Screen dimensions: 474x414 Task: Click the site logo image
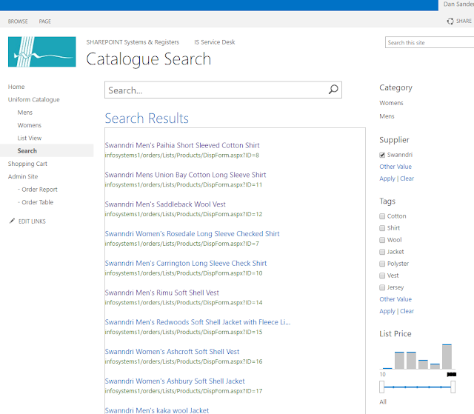(42, 52)
